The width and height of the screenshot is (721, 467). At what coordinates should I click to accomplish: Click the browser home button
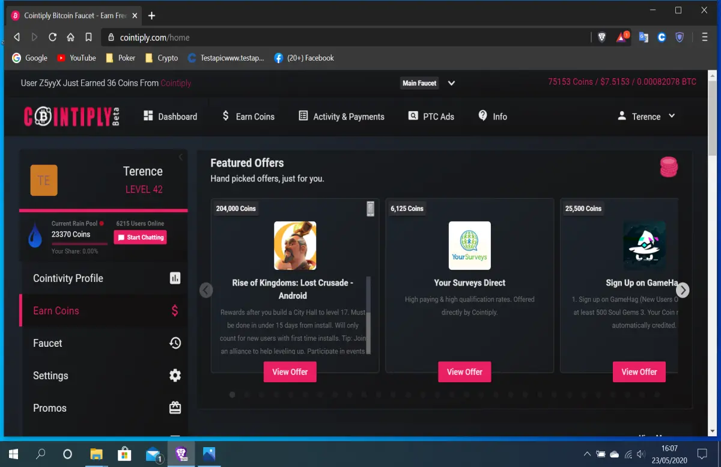(x=70, y=37)
